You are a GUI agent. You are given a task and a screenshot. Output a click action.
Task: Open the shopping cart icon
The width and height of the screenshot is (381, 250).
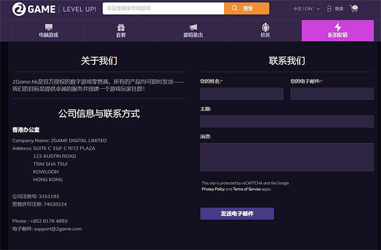[354, 9]
